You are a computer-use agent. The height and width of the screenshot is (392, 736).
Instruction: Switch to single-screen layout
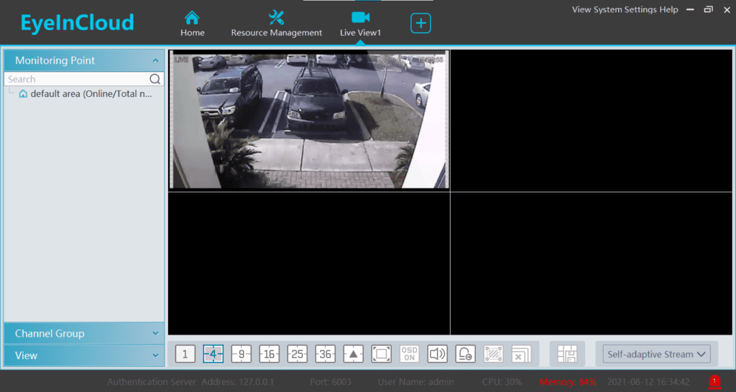185,354
